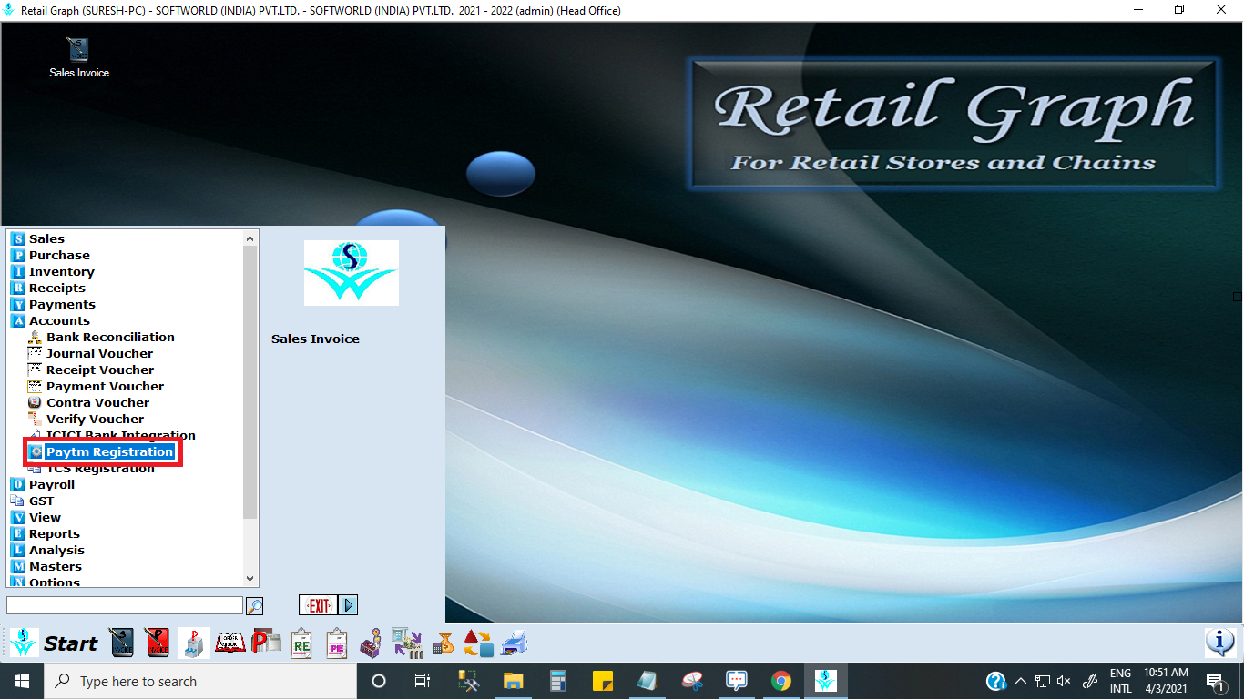Click the shapes with arrows toolbar icon
Screen dimensions: 1244x699
478,643
